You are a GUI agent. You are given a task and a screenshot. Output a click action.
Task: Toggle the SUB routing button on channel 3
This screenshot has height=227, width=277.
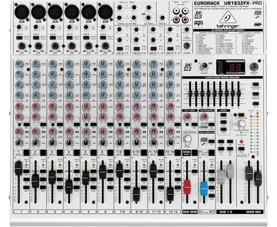coord(60,180)
